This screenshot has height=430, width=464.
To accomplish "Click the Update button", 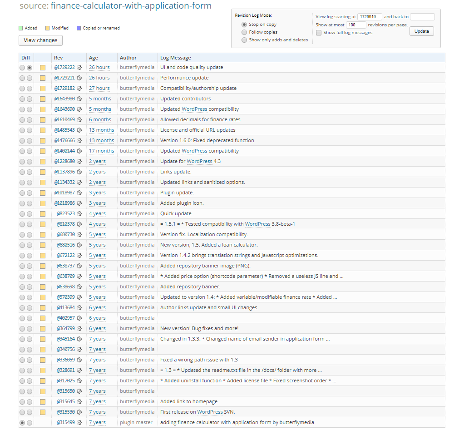I will (x=422, y=31).
